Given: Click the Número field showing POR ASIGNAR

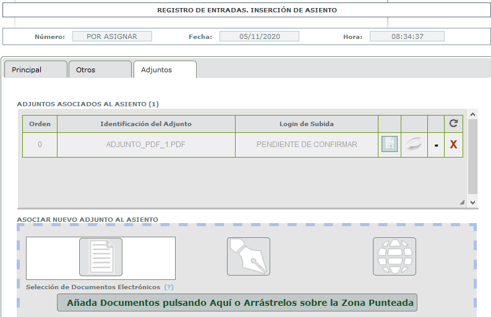Looking at the screenshot, I should pyautogui.click(x=112, y=36).
